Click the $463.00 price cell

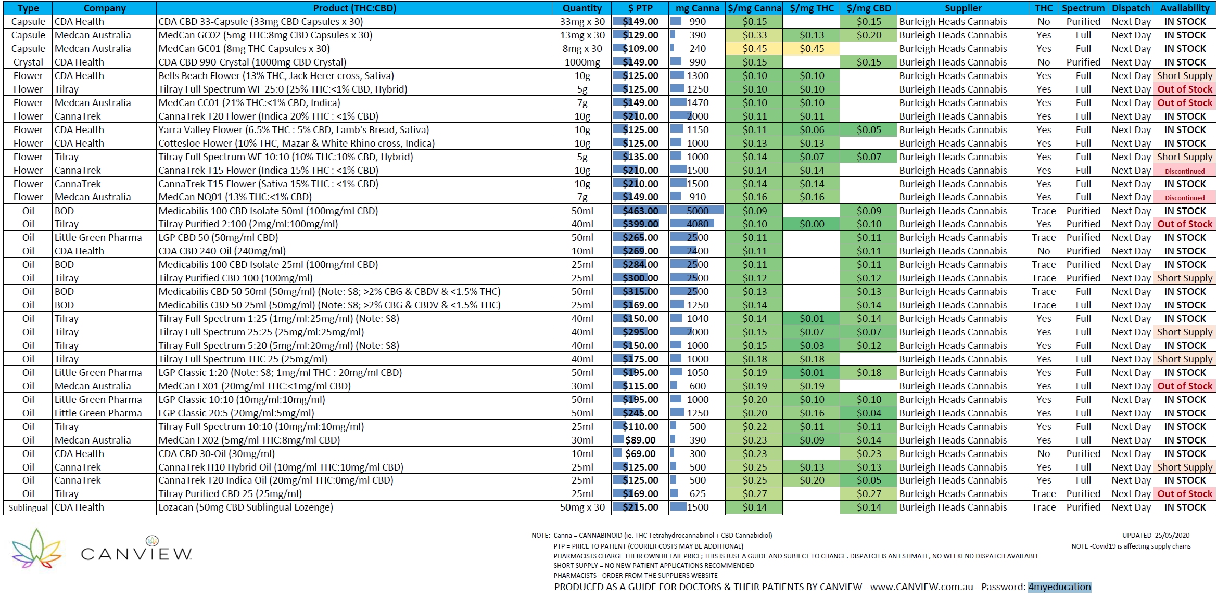640,211
